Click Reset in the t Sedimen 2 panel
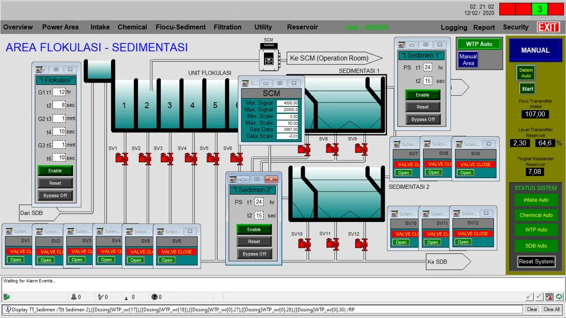This screenshot has height=318, width=566. coord(254,241)
